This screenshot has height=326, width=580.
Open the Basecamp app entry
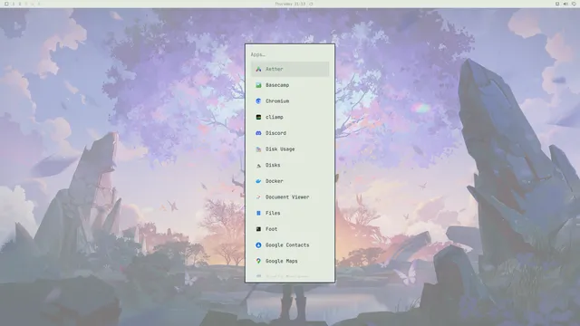point(290,85)
